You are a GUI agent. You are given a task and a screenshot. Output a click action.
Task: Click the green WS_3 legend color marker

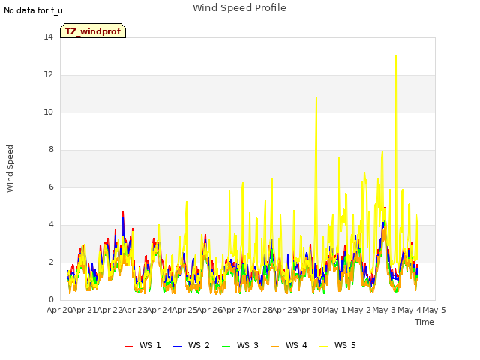click(x=226, y=346)
